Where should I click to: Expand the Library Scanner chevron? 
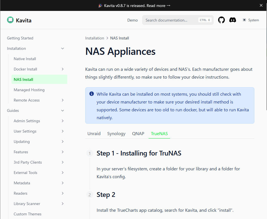pyautogui.click(x=63, y=204)
